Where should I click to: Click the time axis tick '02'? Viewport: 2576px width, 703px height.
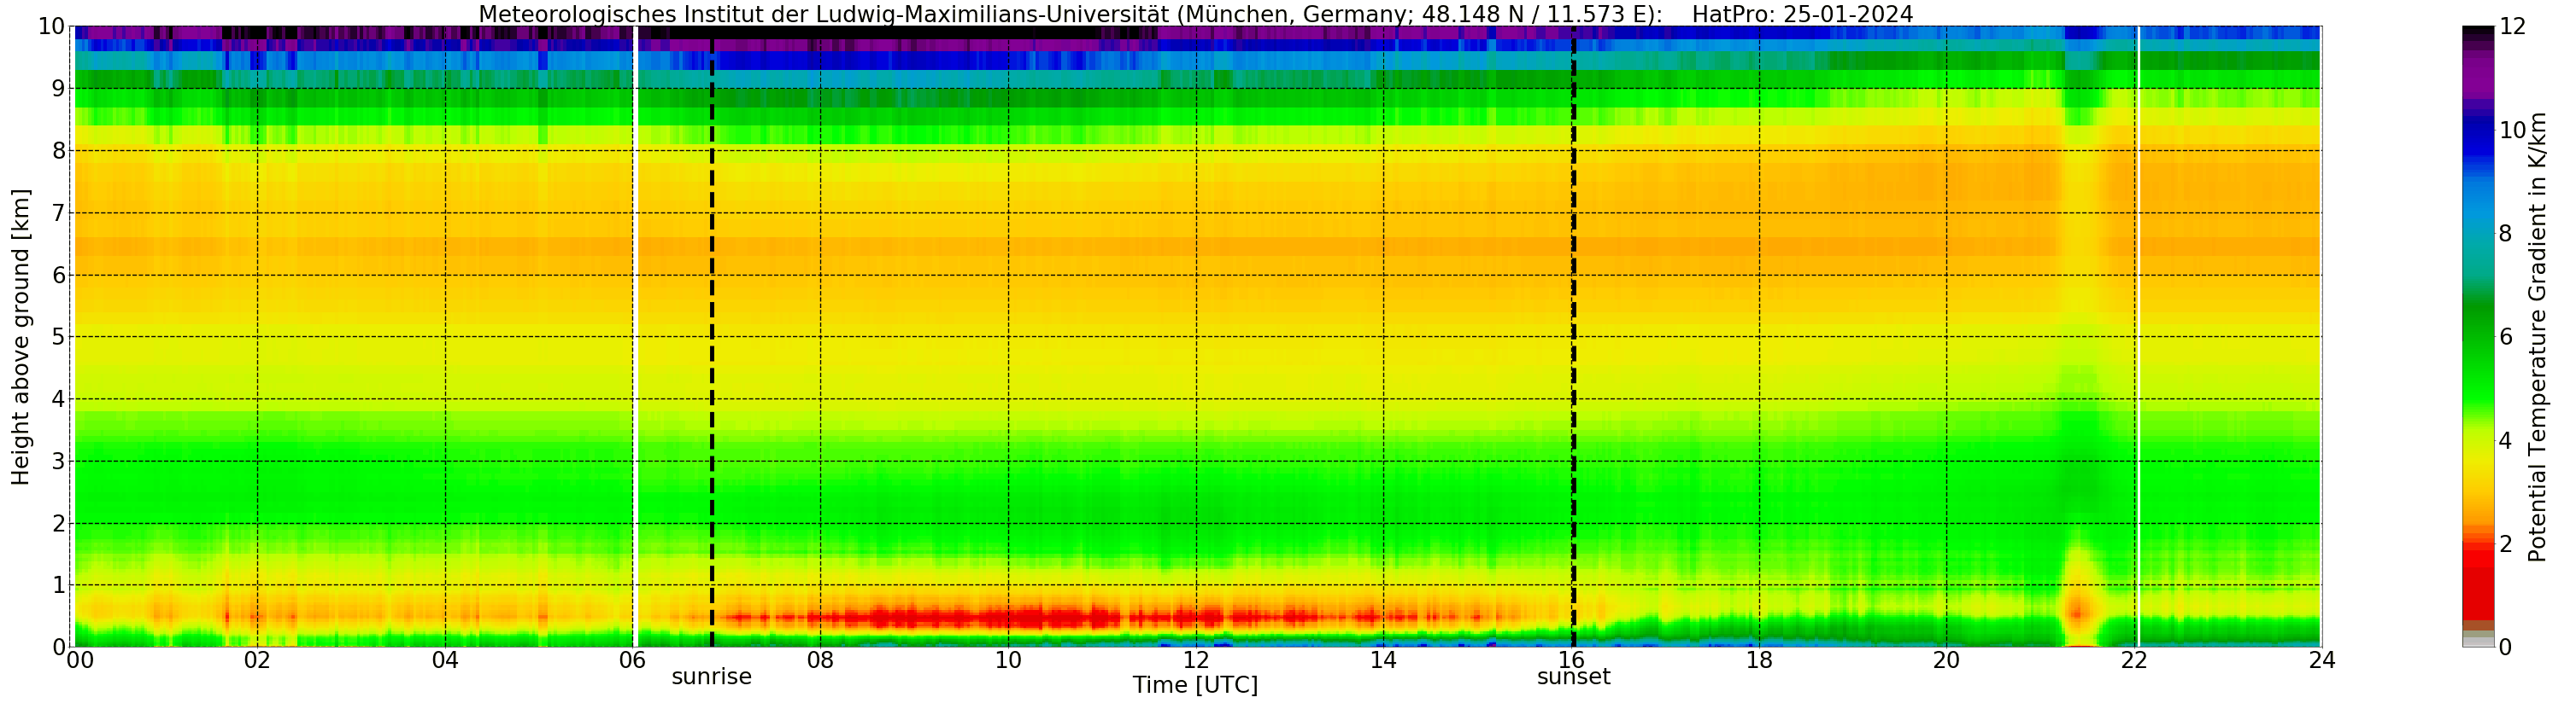click(x=257, y=660)
